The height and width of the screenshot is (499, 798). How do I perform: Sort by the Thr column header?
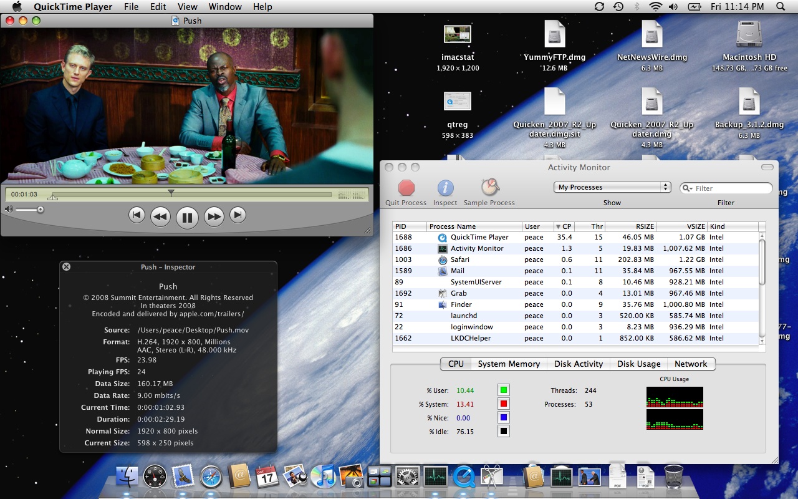pos(590,226)
